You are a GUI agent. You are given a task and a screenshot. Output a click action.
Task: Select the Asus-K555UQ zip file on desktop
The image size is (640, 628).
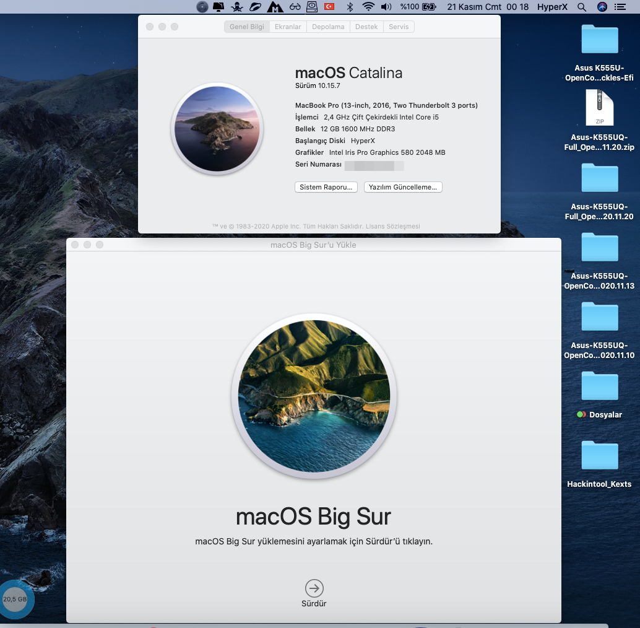click(599, 108)
